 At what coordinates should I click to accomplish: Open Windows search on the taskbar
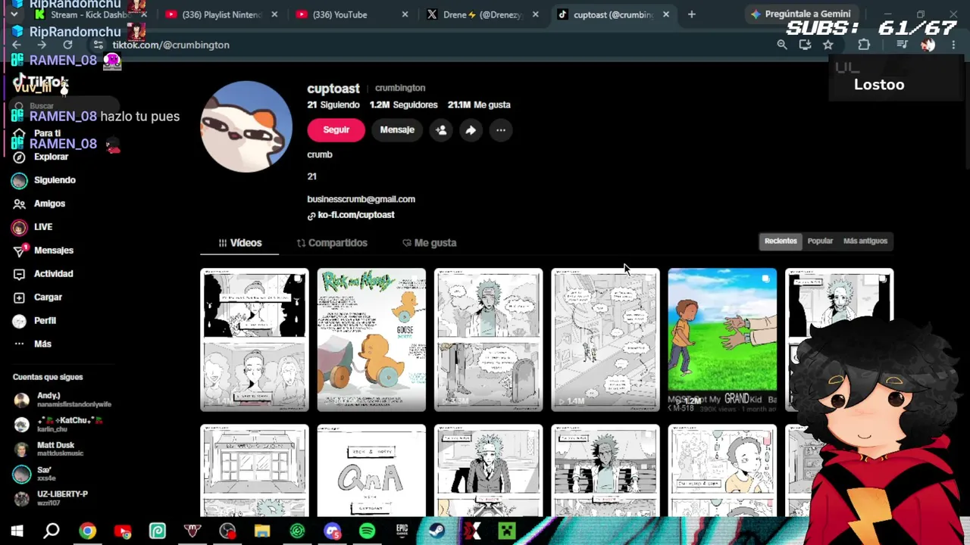point(52,531)
